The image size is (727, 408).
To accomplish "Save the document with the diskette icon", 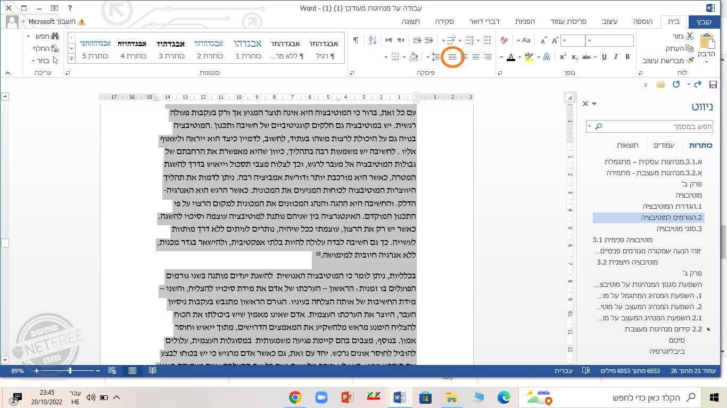I will (713, 84).
